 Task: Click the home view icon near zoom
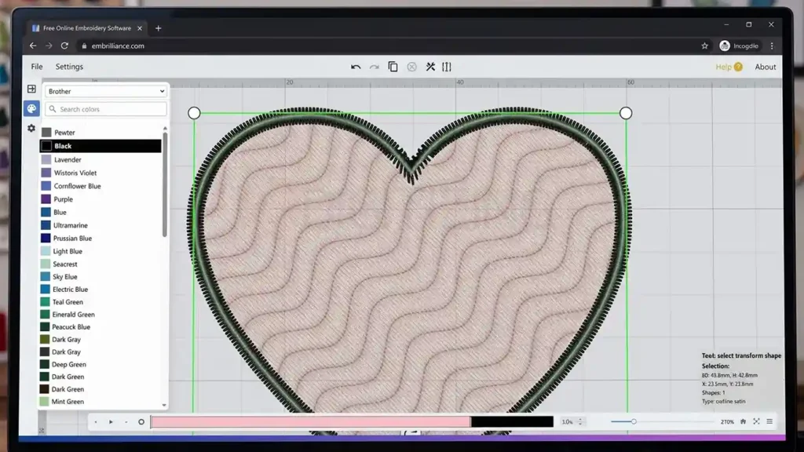pyautogui.click(x=743, y=421)
